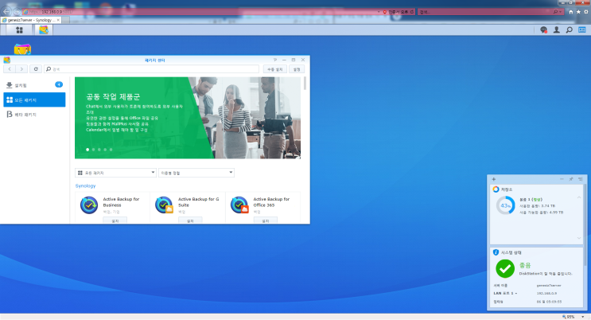
Task: Open browser tools gear icon
Action: [586, 12]
